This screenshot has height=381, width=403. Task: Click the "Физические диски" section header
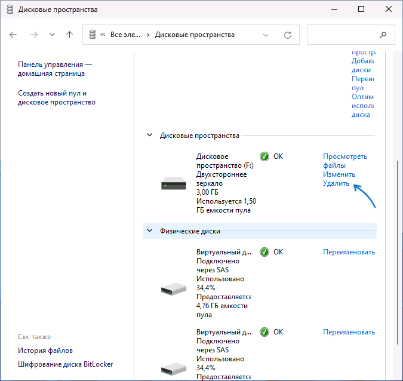260,231
